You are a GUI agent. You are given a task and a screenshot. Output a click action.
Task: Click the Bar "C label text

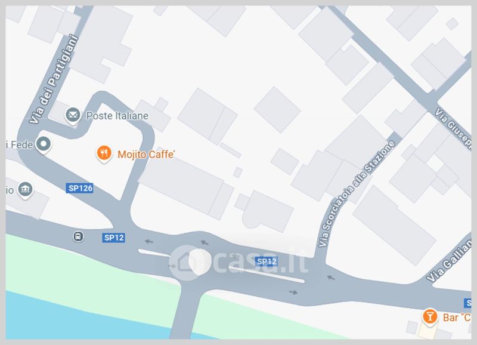(x=457, y=318)
